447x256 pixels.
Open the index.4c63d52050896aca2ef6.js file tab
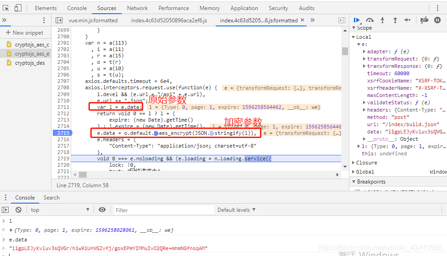click(x=169, y=20)
